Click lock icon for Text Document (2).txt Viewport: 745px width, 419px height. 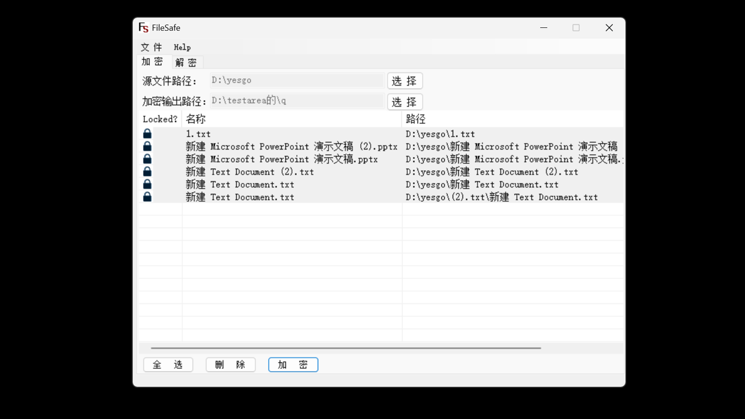pyautogui.click(x=147, y=172)
